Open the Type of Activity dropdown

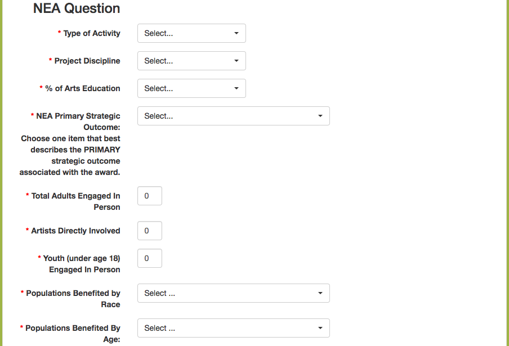coord(191,33)
